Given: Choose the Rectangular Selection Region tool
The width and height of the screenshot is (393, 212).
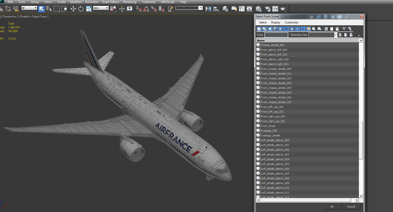Looking at the screenshot, I should [57, 9].
